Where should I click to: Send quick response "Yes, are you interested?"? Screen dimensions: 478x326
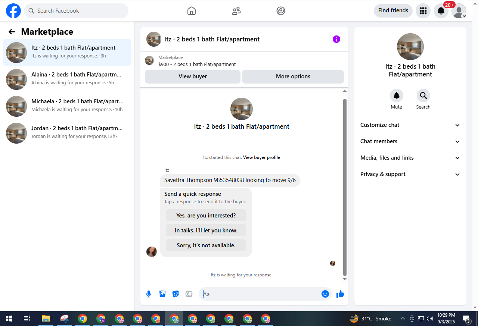[206, 215]
